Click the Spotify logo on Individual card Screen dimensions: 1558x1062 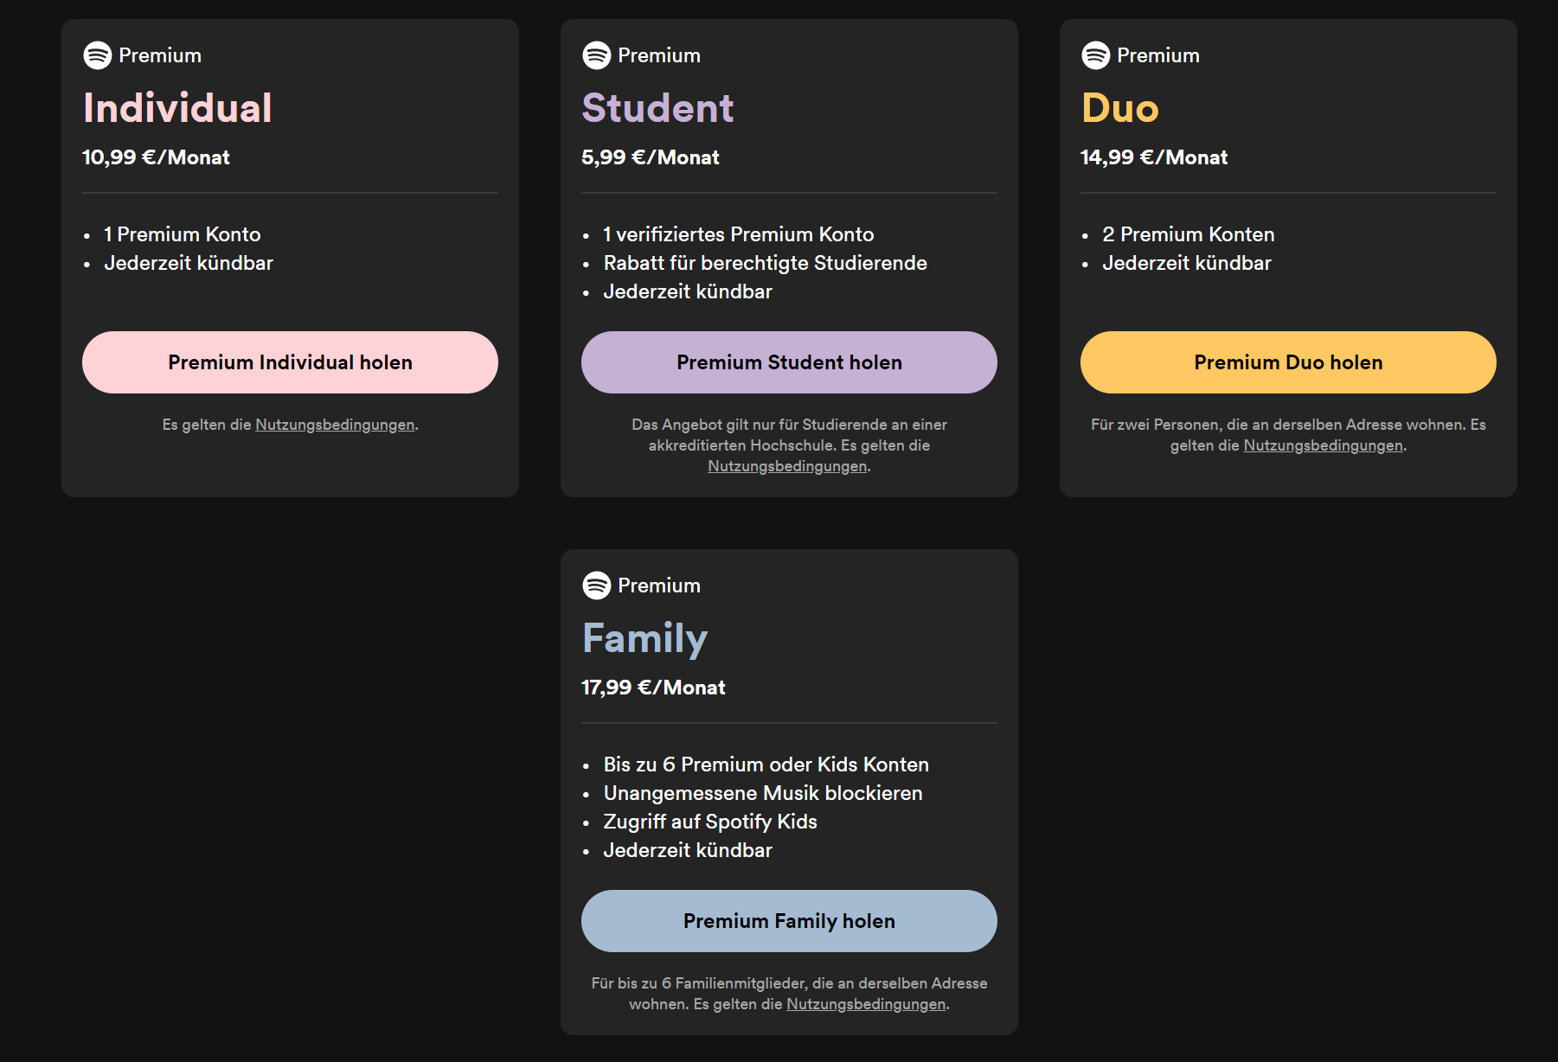(x=98, y=55)
